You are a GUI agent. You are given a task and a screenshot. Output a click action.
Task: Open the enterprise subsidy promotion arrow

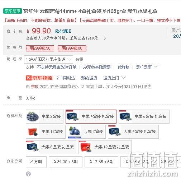[105, 38]
